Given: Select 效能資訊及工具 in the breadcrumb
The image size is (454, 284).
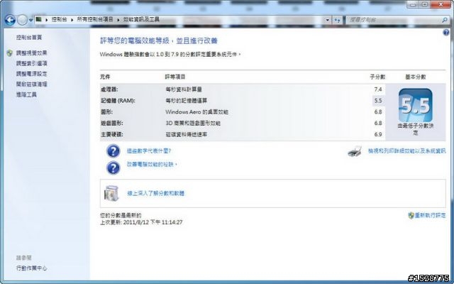Looking at the screenshot, I should 141,19.
